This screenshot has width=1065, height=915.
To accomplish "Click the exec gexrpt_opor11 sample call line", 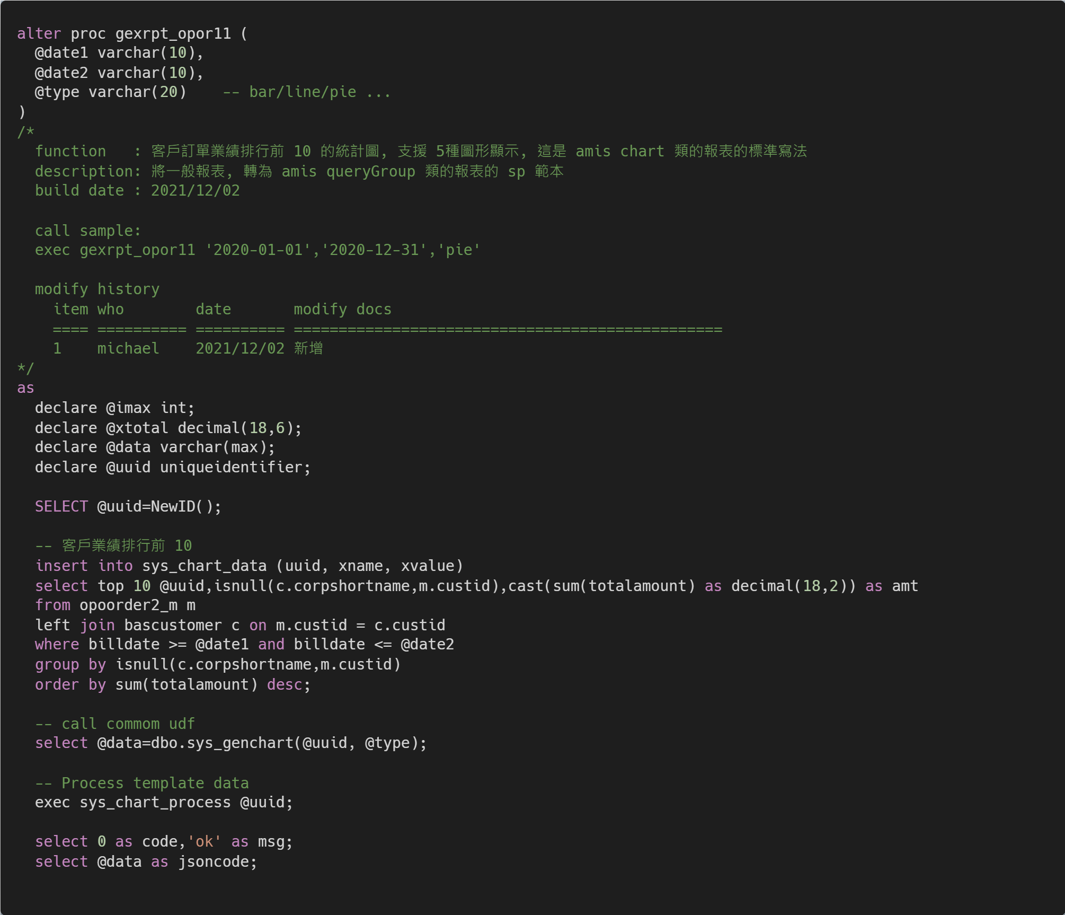I will (258, 250).
